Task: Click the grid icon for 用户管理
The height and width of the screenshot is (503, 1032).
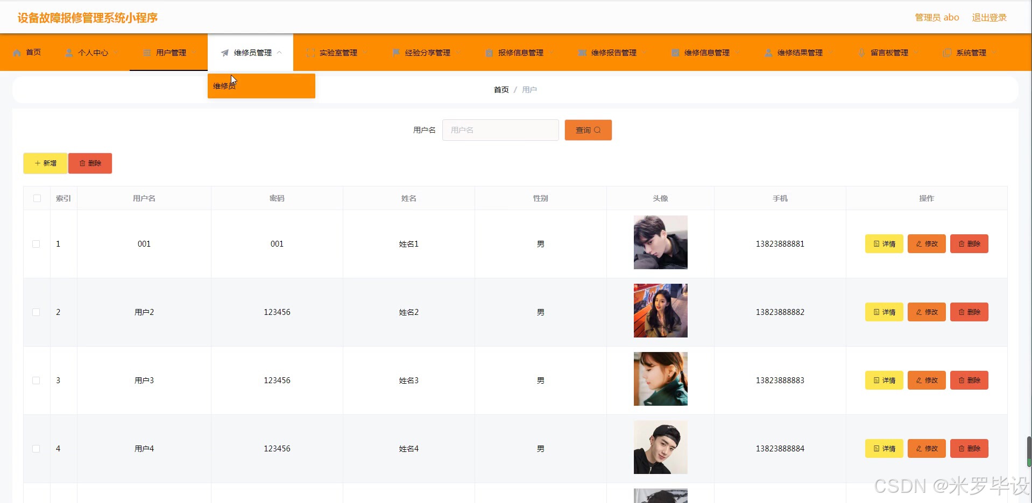Action: (147, 53)
